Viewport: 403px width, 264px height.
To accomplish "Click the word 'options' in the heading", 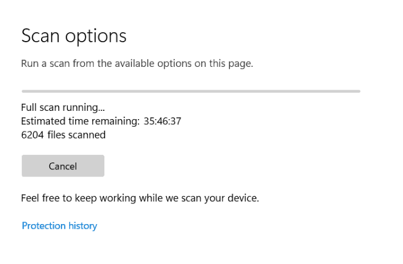I will tap(96, 36).
